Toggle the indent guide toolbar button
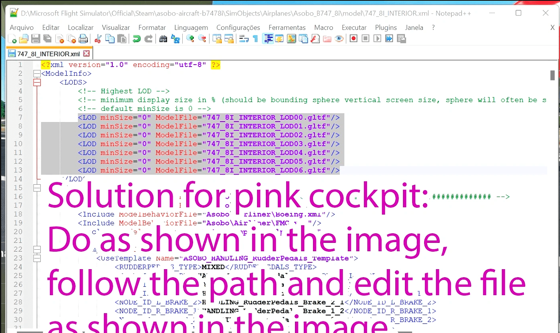Screen dimensions: 560x333 pos(268,39)
